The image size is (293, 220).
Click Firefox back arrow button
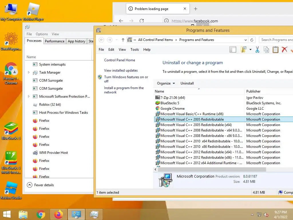point(121,21)
